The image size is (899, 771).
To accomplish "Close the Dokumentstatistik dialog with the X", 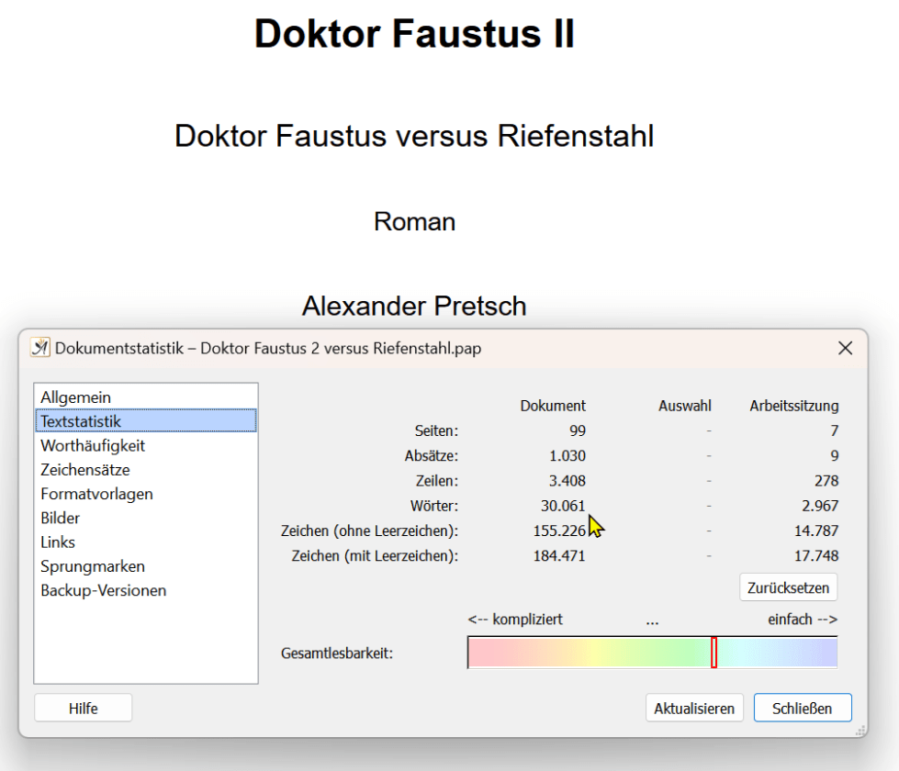I will click(x=845, y=348).
